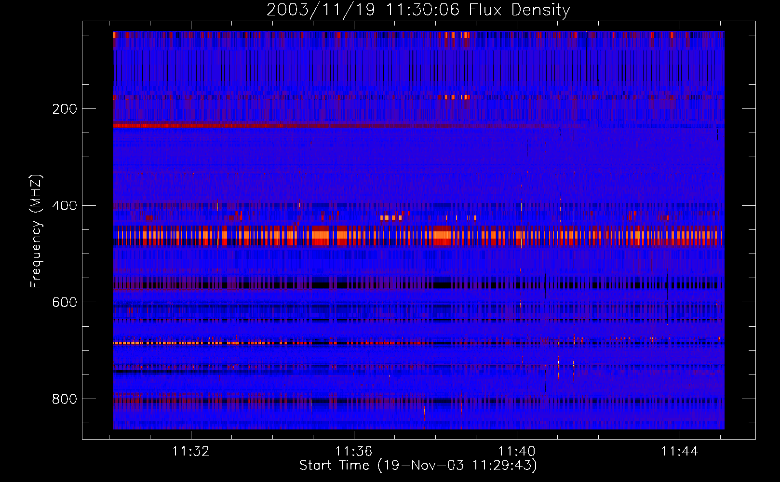Screen dimensions: 780x482
Task: Click the 11:40 time tick label
Action: (517, 452)
